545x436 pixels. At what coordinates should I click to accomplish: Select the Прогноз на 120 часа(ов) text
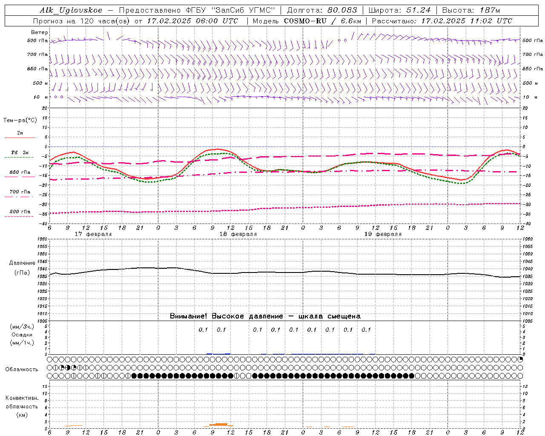click(x=82, y=21)
